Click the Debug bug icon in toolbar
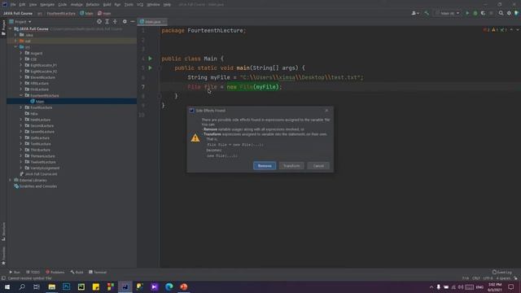The width and height of the screenshot is (521, 293). pyautogui.click(x=475, y=13)
